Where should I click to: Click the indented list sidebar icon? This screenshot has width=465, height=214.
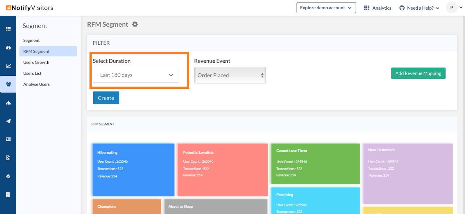tap(8, 139)
